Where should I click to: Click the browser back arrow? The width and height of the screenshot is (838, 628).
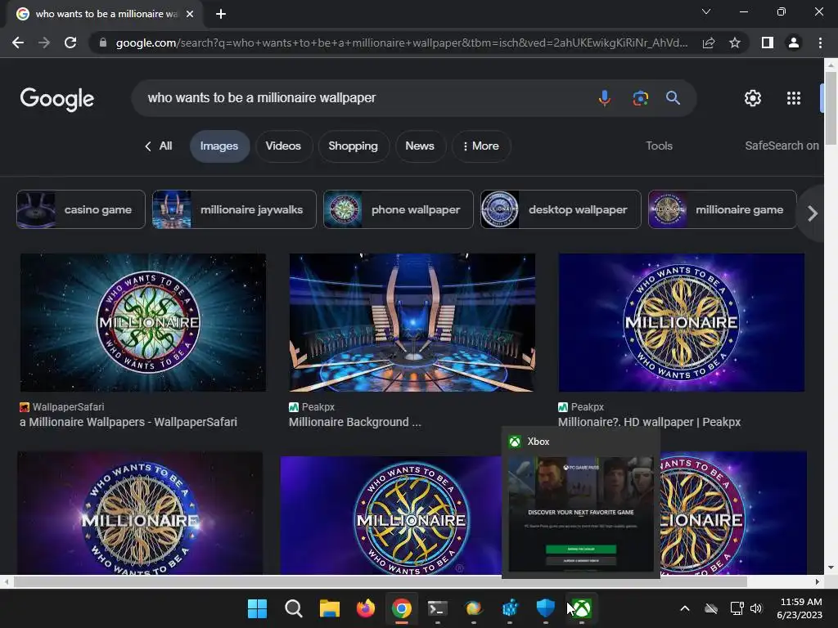(x=18, y=43)
